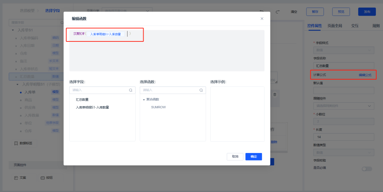Collapse the 聚合函数 function group

pyautogui.click(x=144, y=100)
